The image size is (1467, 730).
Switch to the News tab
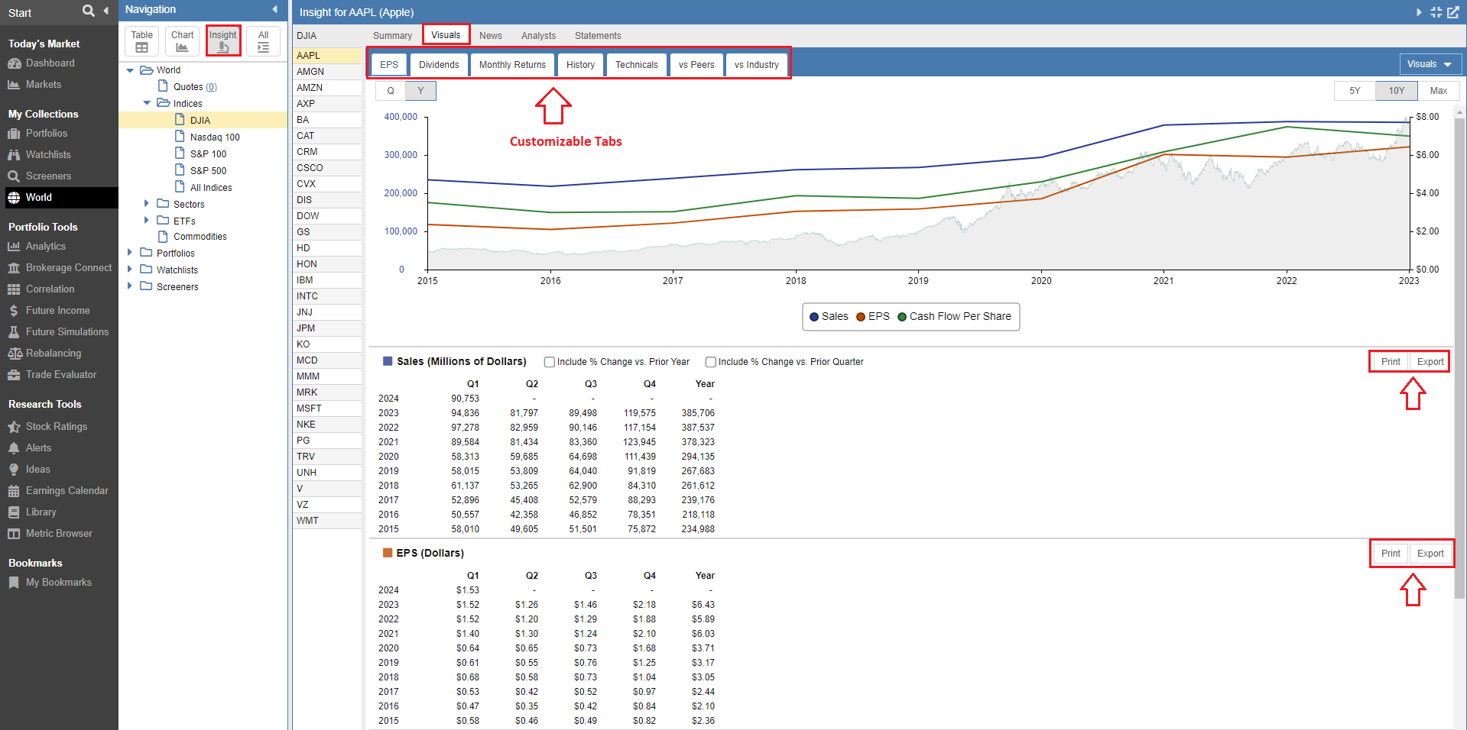pyautogui.click(x=491, y=36)
